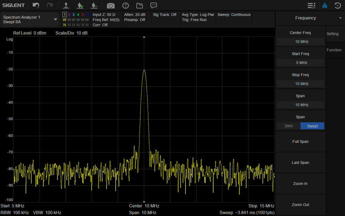Click the Sig Track: Off status
345x216 pixels.
point(164,15)
